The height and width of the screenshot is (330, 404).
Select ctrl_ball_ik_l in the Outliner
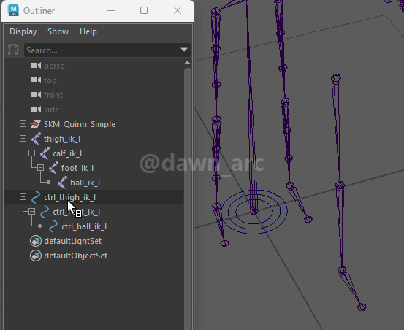(x=84, y=226)
